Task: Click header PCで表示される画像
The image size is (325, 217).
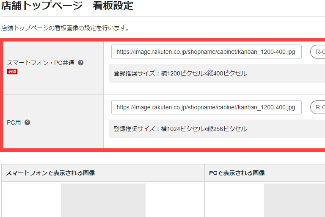Action: tap(237, 173)
